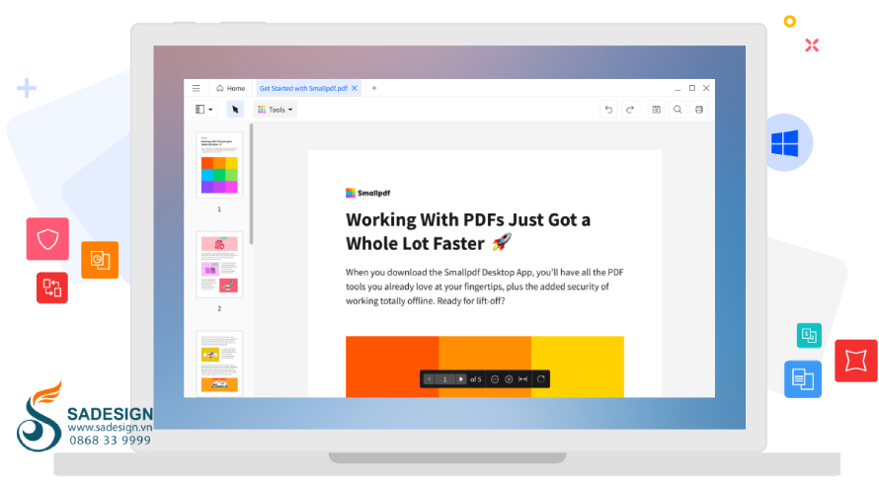Viewport: 879px width, 495px height.
Task: Expand the Tools dropdown
Action: 276,110
